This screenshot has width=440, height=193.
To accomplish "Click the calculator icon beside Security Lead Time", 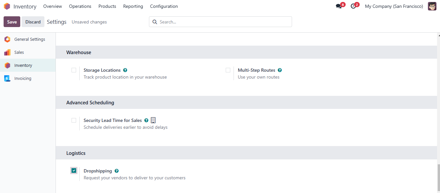I will tap(153, 120).
